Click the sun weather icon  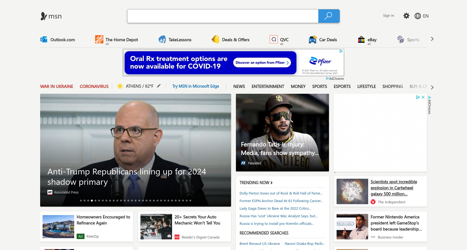[x=120, y=86]
